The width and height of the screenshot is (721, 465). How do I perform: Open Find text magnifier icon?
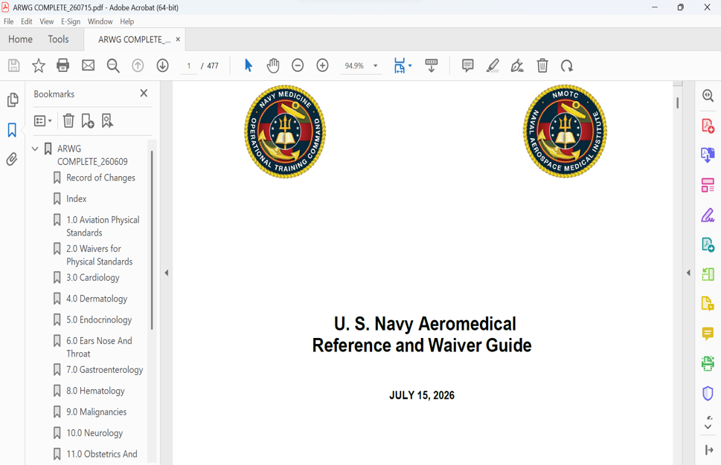(x=113, y=65)
